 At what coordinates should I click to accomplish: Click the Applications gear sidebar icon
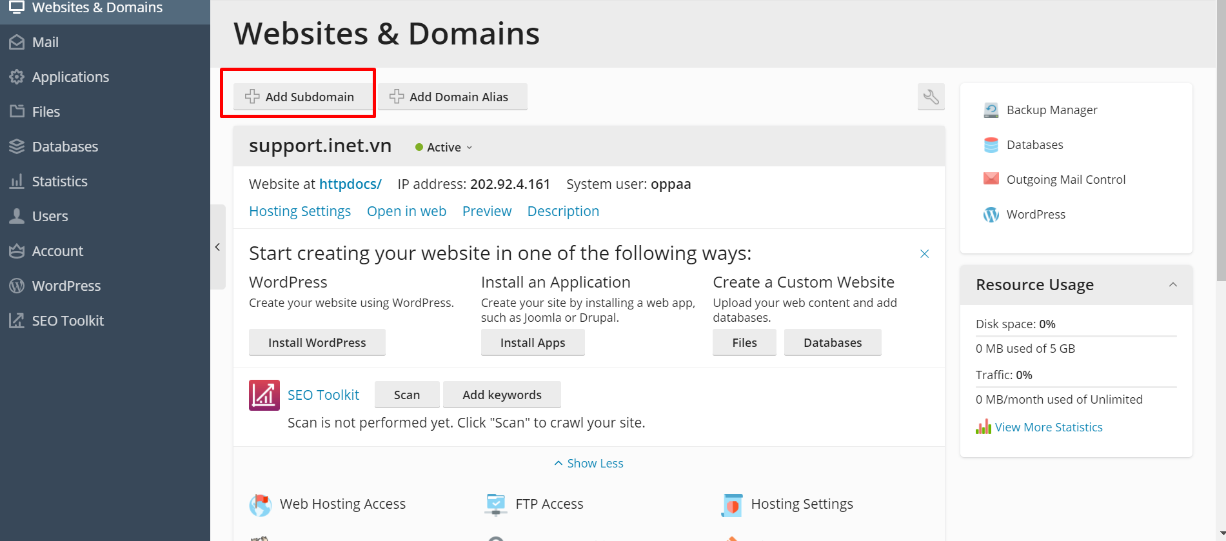[x=17, y=77]
